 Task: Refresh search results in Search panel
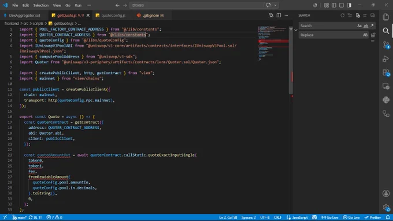pyautogui.click(x=342, y=15)
